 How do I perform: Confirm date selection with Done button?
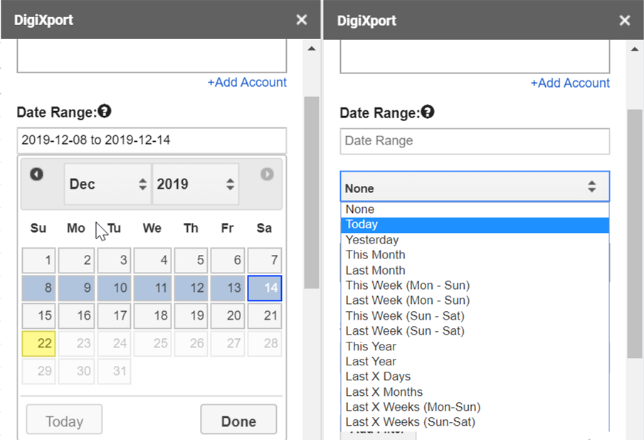tap(238, 420)
